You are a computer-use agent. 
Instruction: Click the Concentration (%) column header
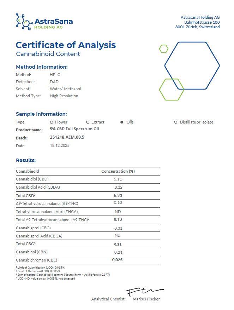click(118, 171)
